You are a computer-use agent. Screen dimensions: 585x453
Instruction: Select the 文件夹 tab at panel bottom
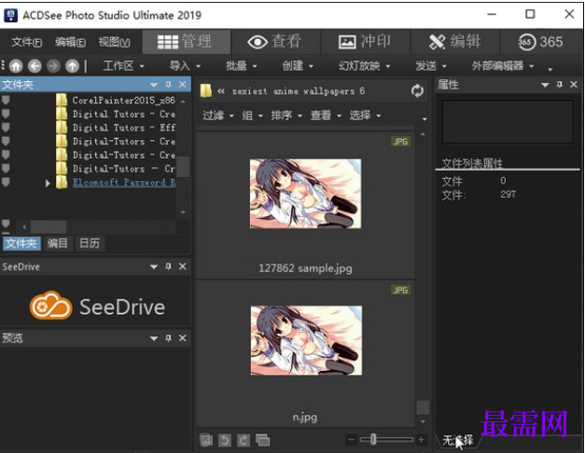pyautogui.click(x=21, y=243)
